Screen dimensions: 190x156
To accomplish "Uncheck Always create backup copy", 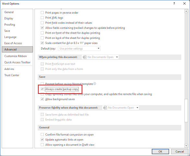I will [x=42, y=89].
